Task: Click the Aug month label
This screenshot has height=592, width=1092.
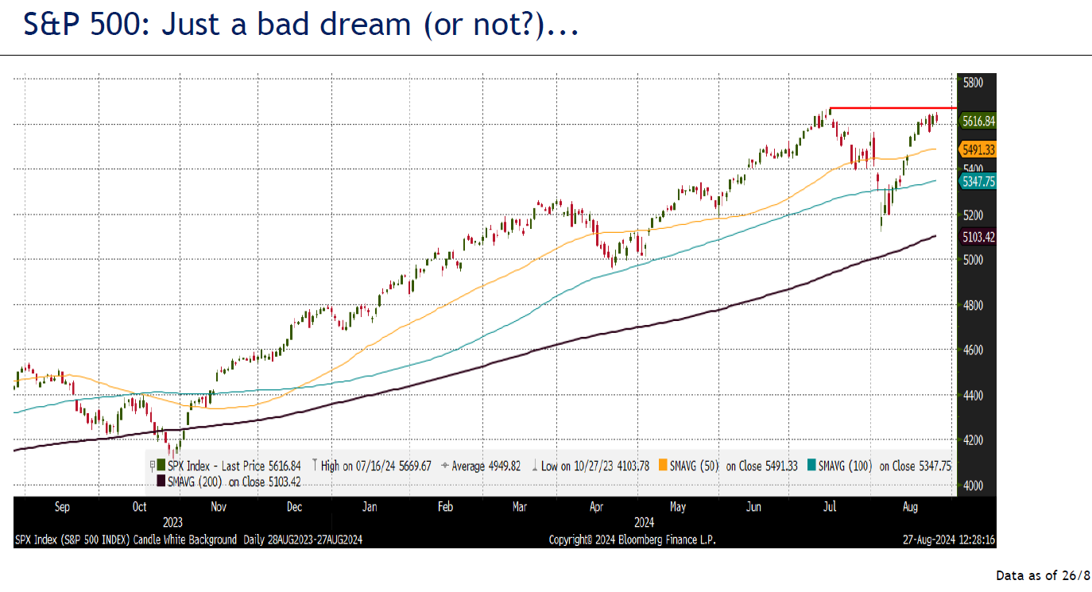Action: 911,506
